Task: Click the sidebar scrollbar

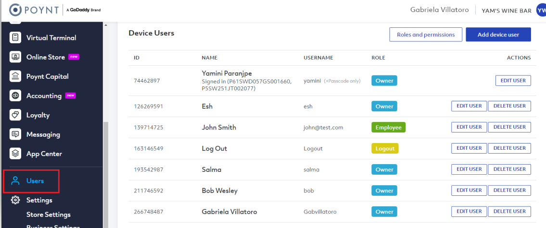Action: 106,174
